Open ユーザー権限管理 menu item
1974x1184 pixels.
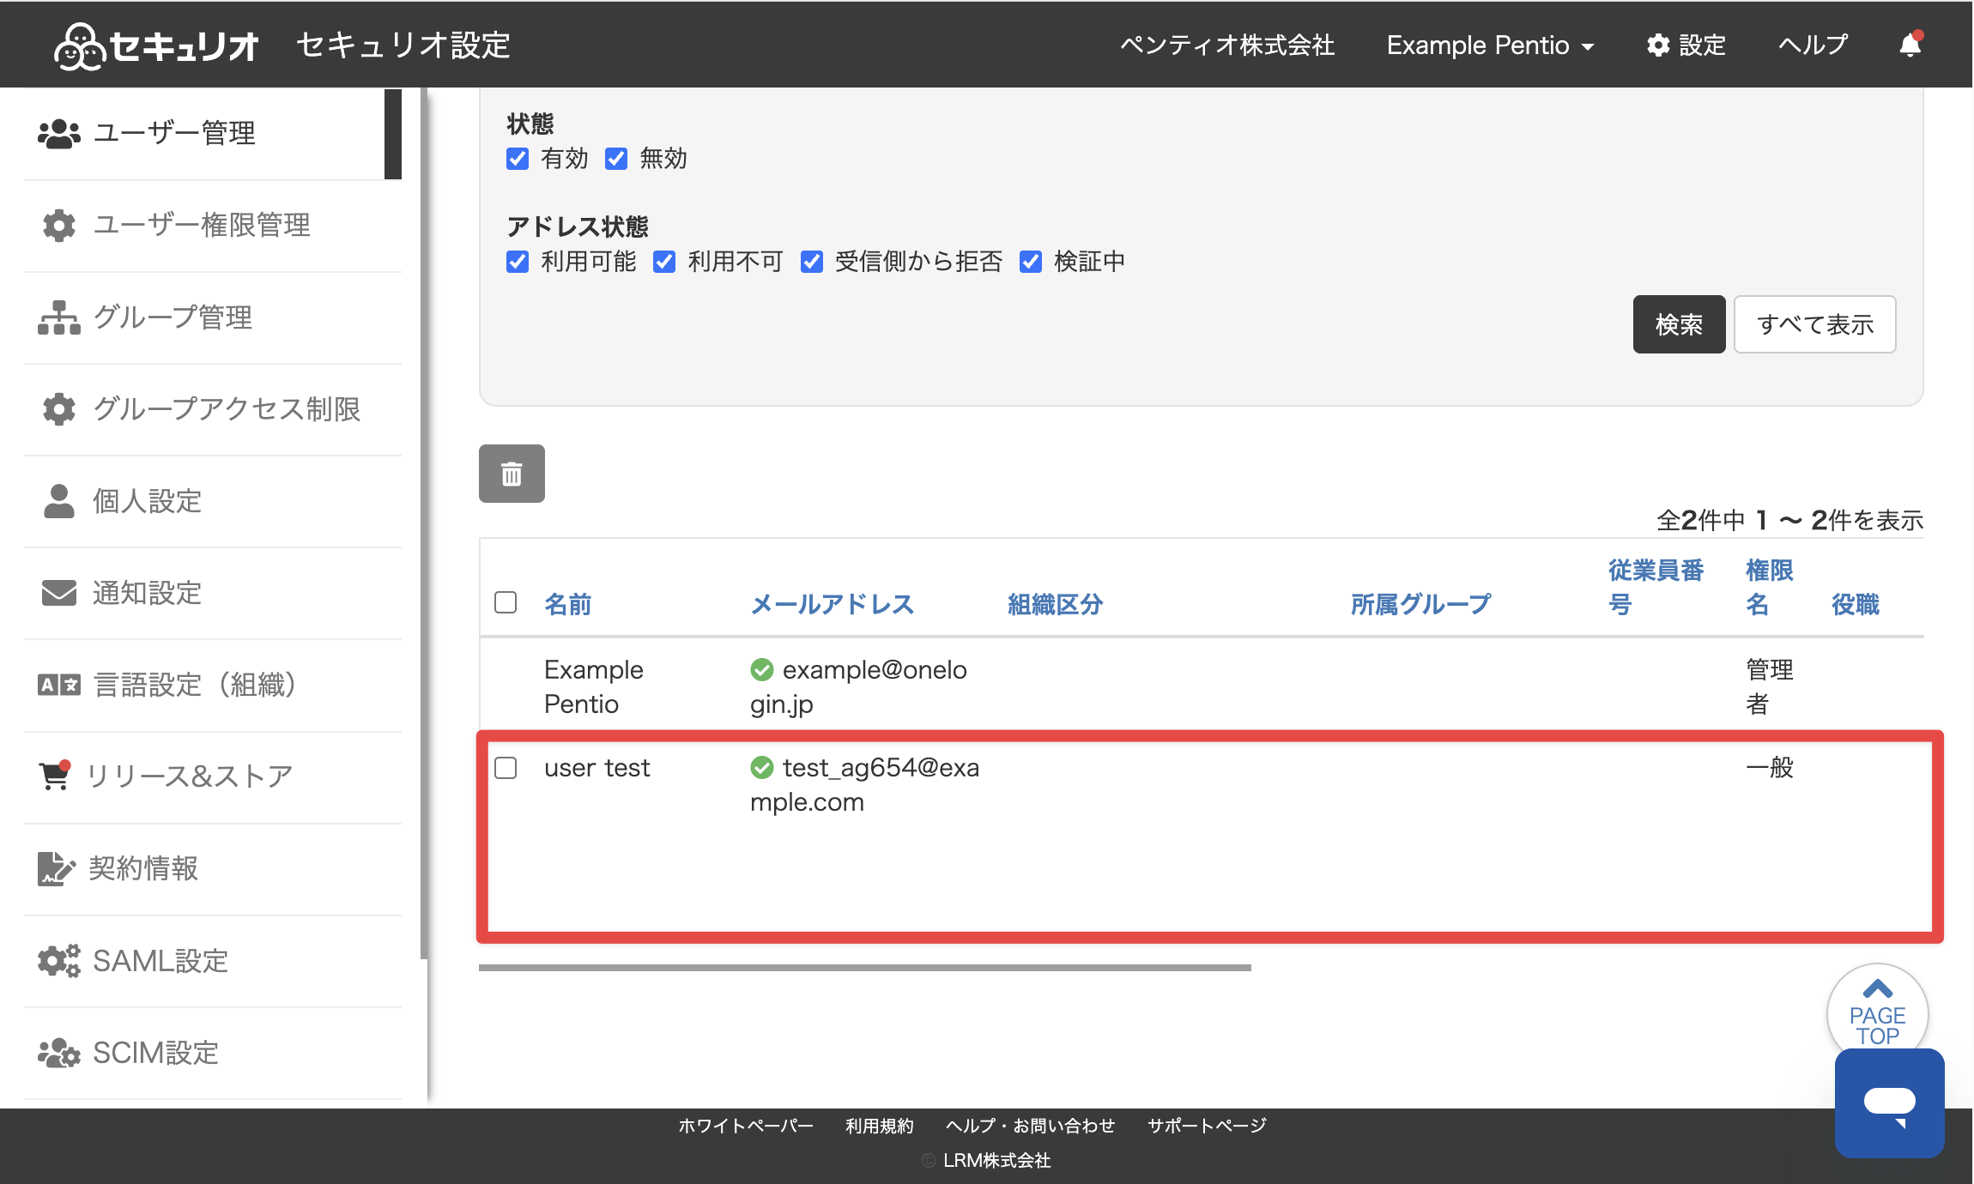pyautogui.click(x=213, y=226)
